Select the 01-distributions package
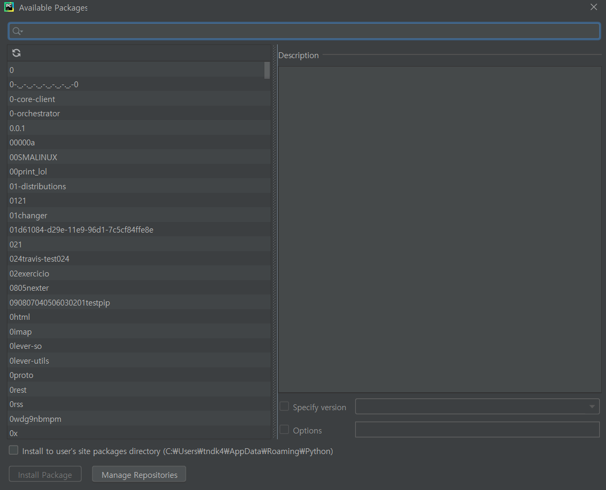The height and width of the screenshot is (490, 606). (x=38, y=186)
